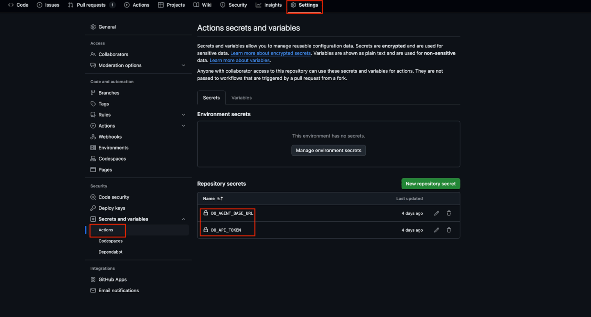
Task: Delete the DO_API_TOKEN secret with trash icon
Action: pos(449,230)
